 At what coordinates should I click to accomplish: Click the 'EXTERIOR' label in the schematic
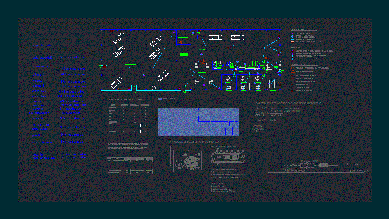[x=263, y=120]
